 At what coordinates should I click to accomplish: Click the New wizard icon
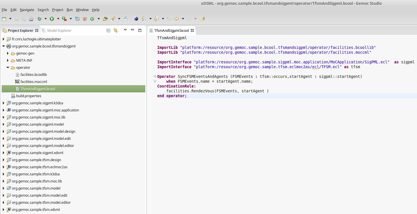click(4, 19)
